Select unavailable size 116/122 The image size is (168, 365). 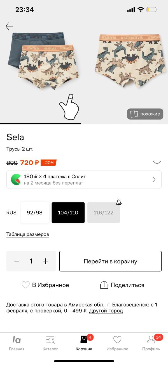click(104, 212)
